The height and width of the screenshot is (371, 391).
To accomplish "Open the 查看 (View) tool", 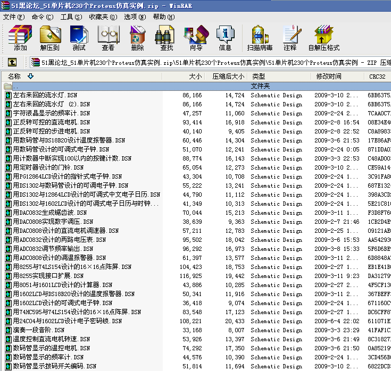I will [x=108, y=38].
